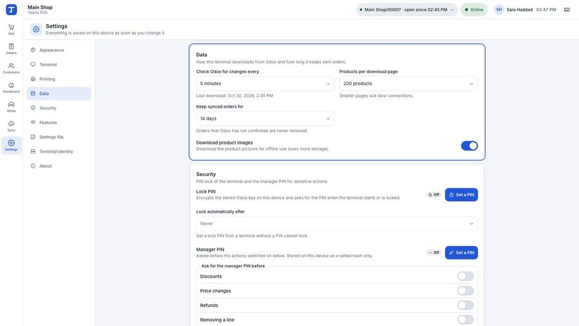This screenshot has height=326, width=579.
Task: Expand the Main Shop/00007 session dropdown
Action: coord(407,10)
